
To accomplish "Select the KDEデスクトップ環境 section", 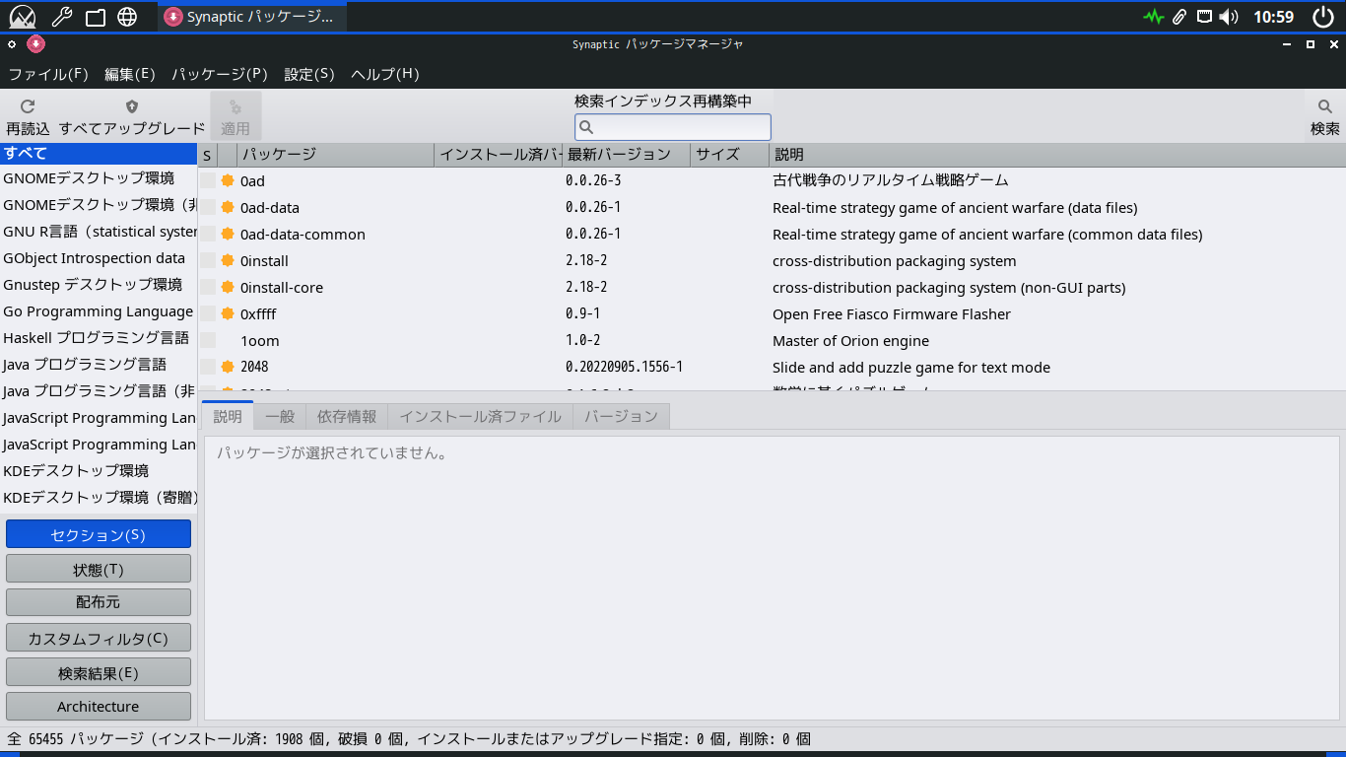I will click(99, 470).
